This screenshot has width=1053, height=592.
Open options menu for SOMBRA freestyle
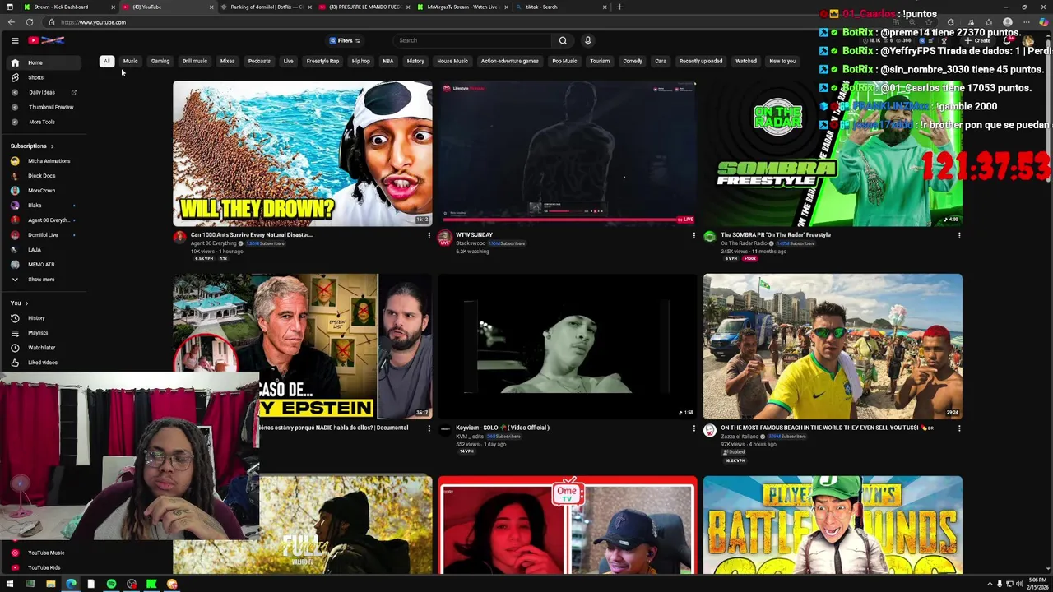pos(959,236)
